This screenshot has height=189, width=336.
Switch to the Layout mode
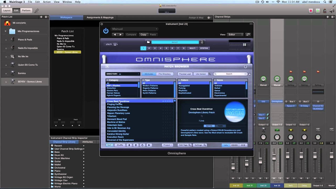pos(7,10)
